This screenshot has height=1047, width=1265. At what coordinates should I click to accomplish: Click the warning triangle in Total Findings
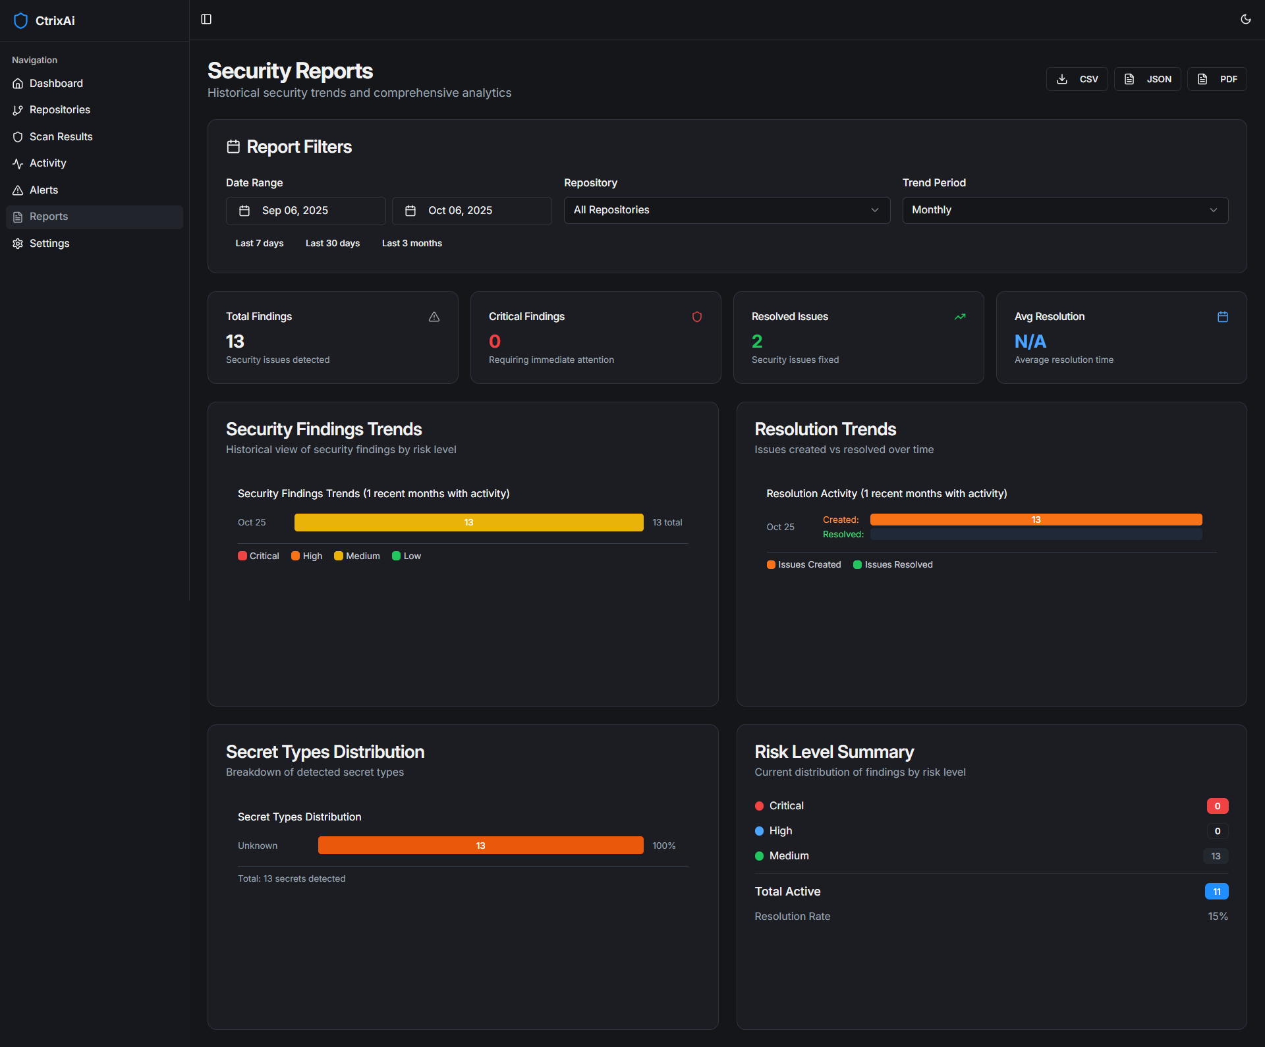coord(434,317)
